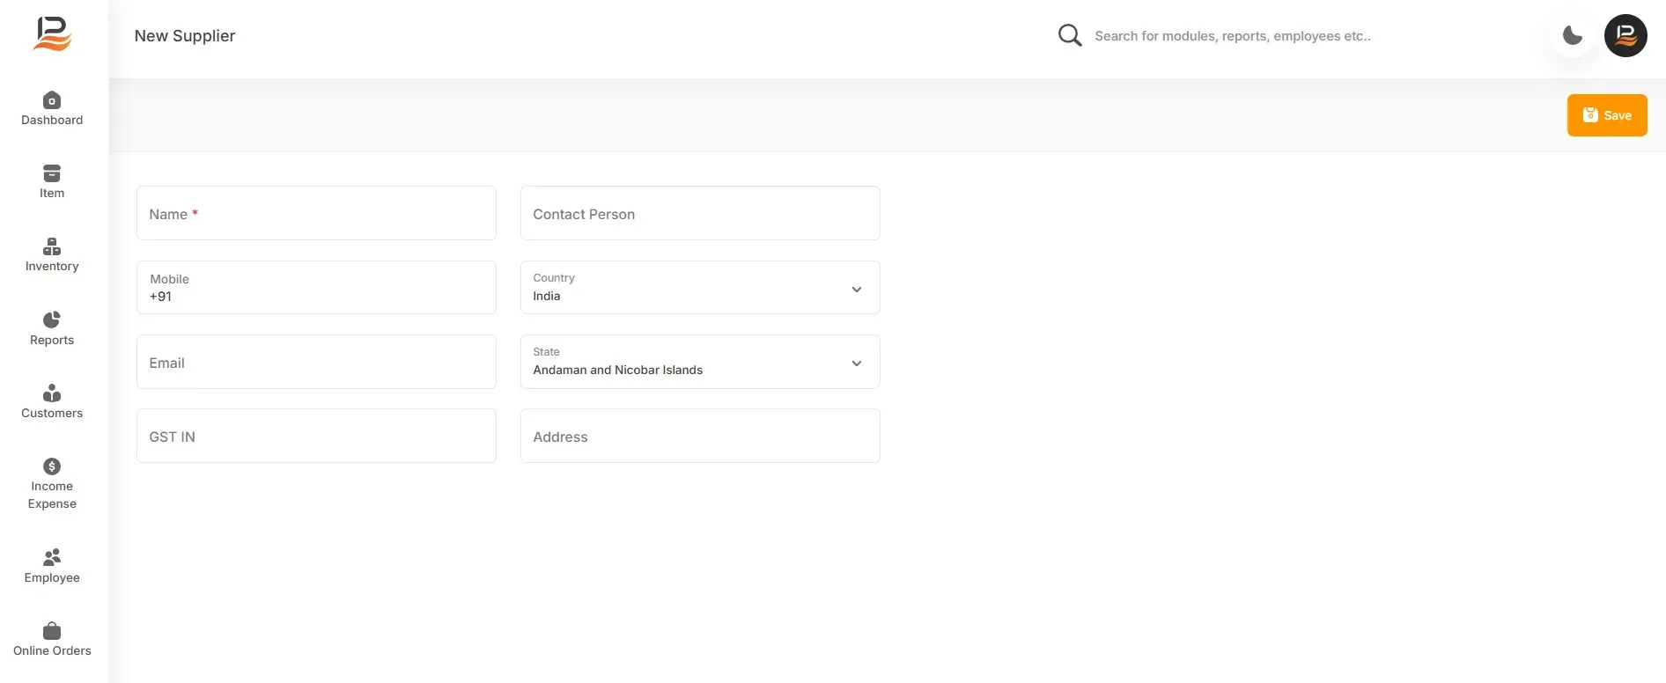Open the Employee people icon
This screenshot has height=683, width=1666.
click(x=52, y=557)
